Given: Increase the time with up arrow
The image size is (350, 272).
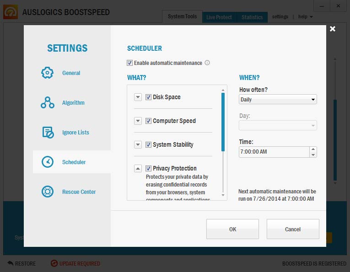Looking at the screenshot, I should [313, 149].
